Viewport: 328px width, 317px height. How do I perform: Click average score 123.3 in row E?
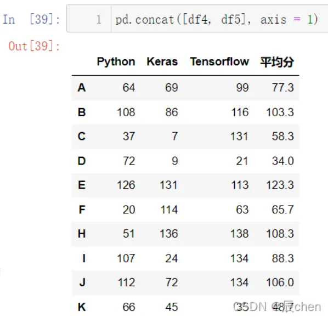280,185
